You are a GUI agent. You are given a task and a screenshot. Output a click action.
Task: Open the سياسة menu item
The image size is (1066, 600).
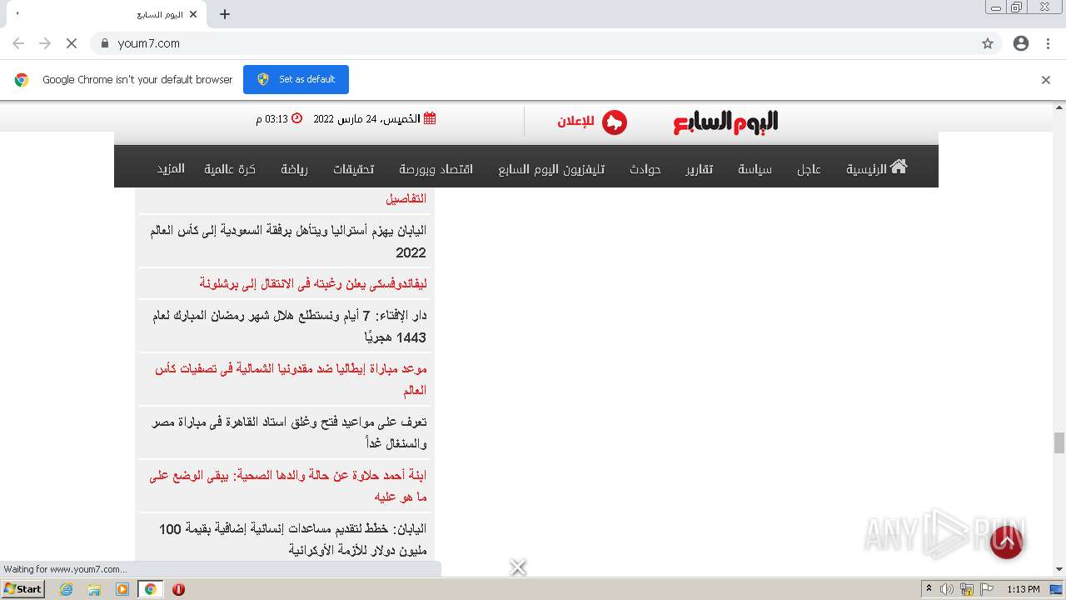(x=755, y=169)
